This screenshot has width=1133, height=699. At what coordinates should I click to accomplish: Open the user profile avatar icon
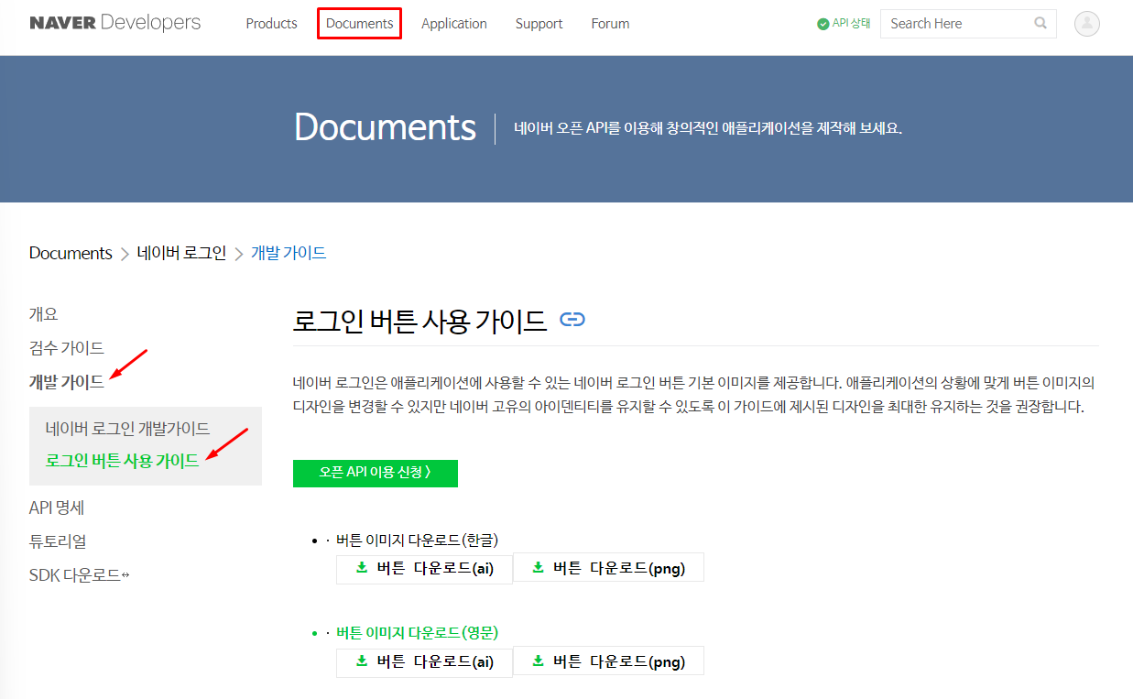click(1087, 24)
